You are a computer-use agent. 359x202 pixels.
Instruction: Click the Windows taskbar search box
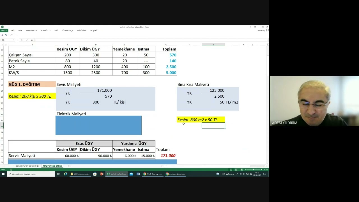tap(31, 174)
